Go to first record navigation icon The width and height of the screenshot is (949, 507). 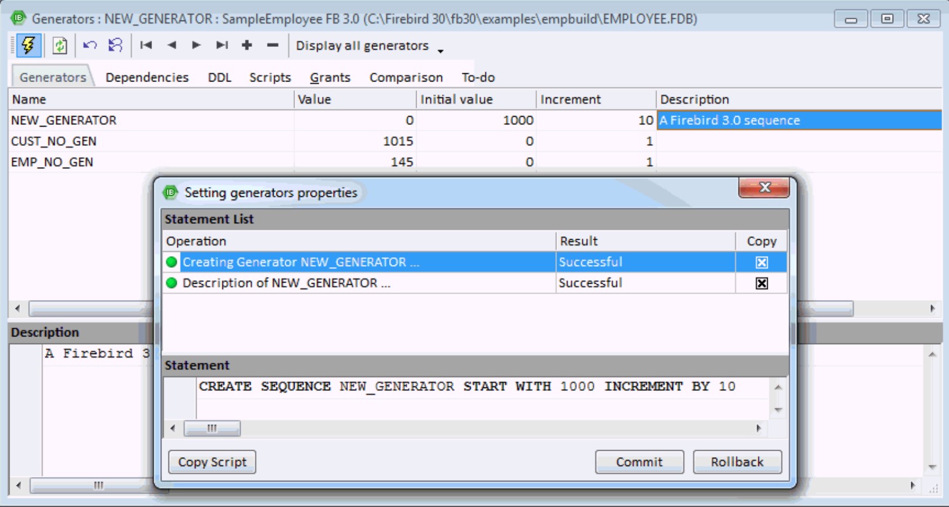(146, 46)
